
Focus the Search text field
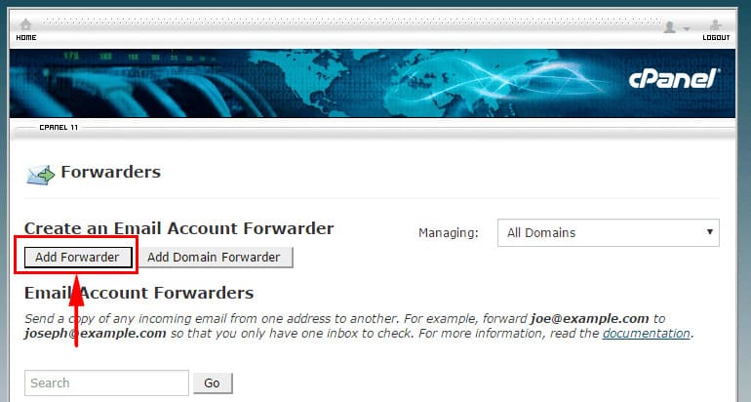coord(107,382)
